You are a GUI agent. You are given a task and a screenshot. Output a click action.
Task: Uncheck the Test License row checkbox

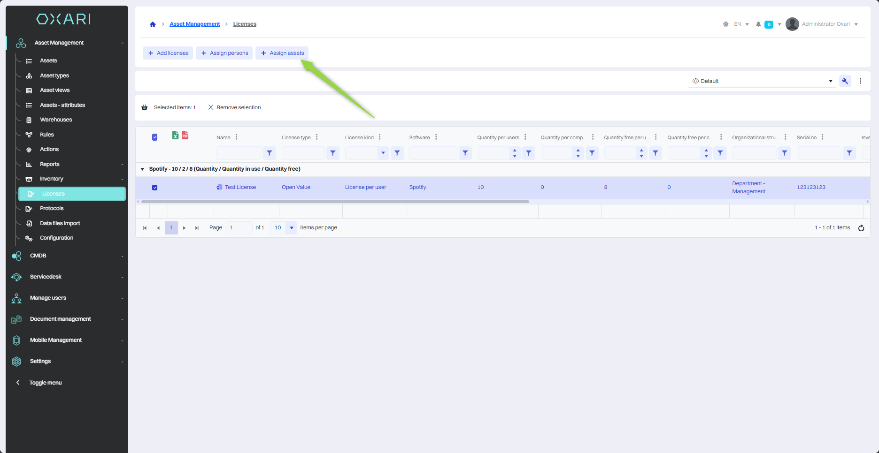point(154,188)
